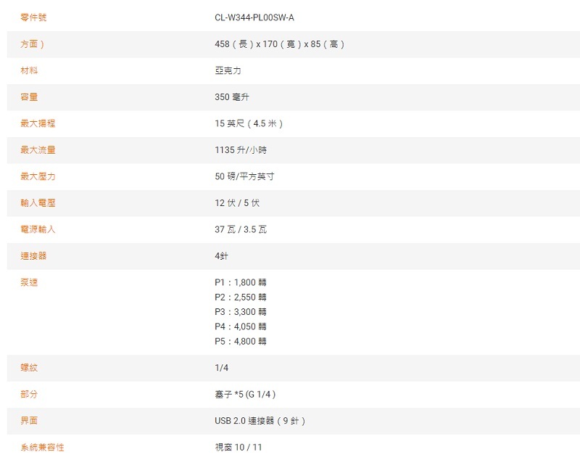Select the 最大揚程 label
The width and height of the screenshot is (580, 468).
(x=38, y=123)
